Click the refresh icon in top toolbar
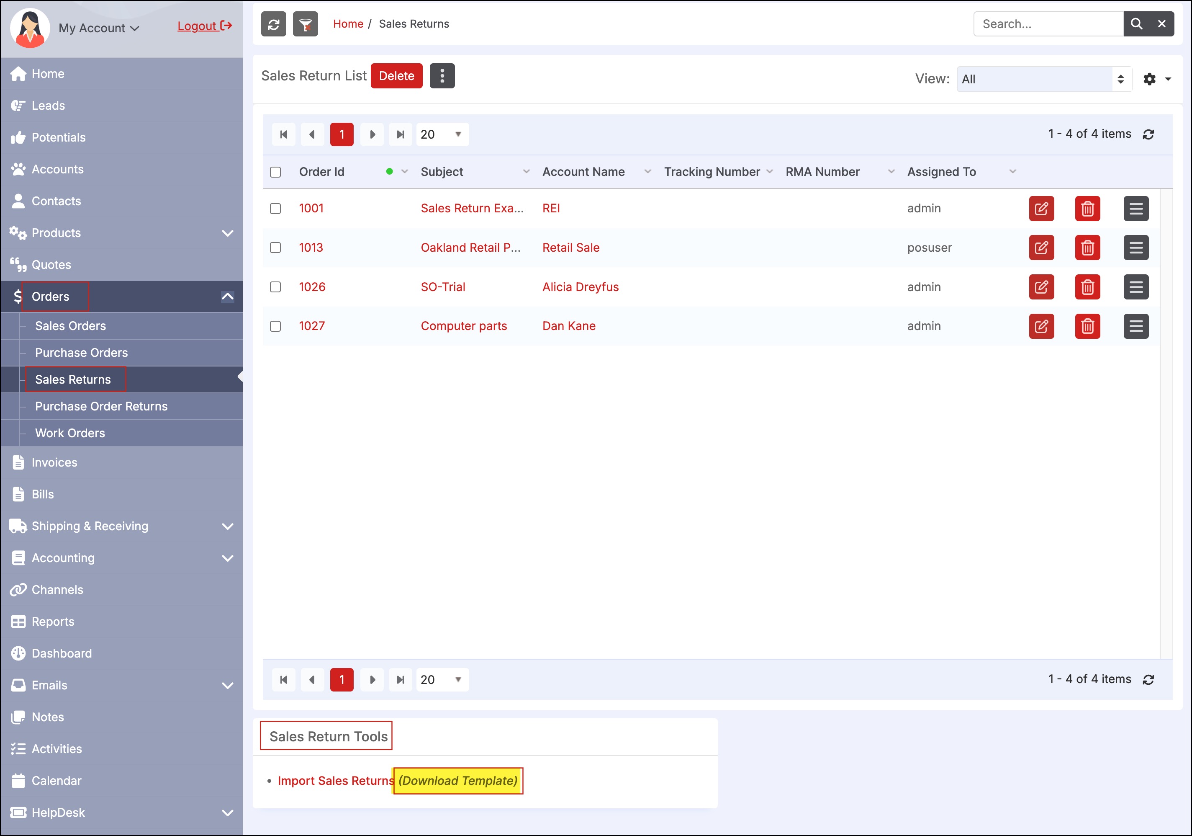 coord(274,24)
